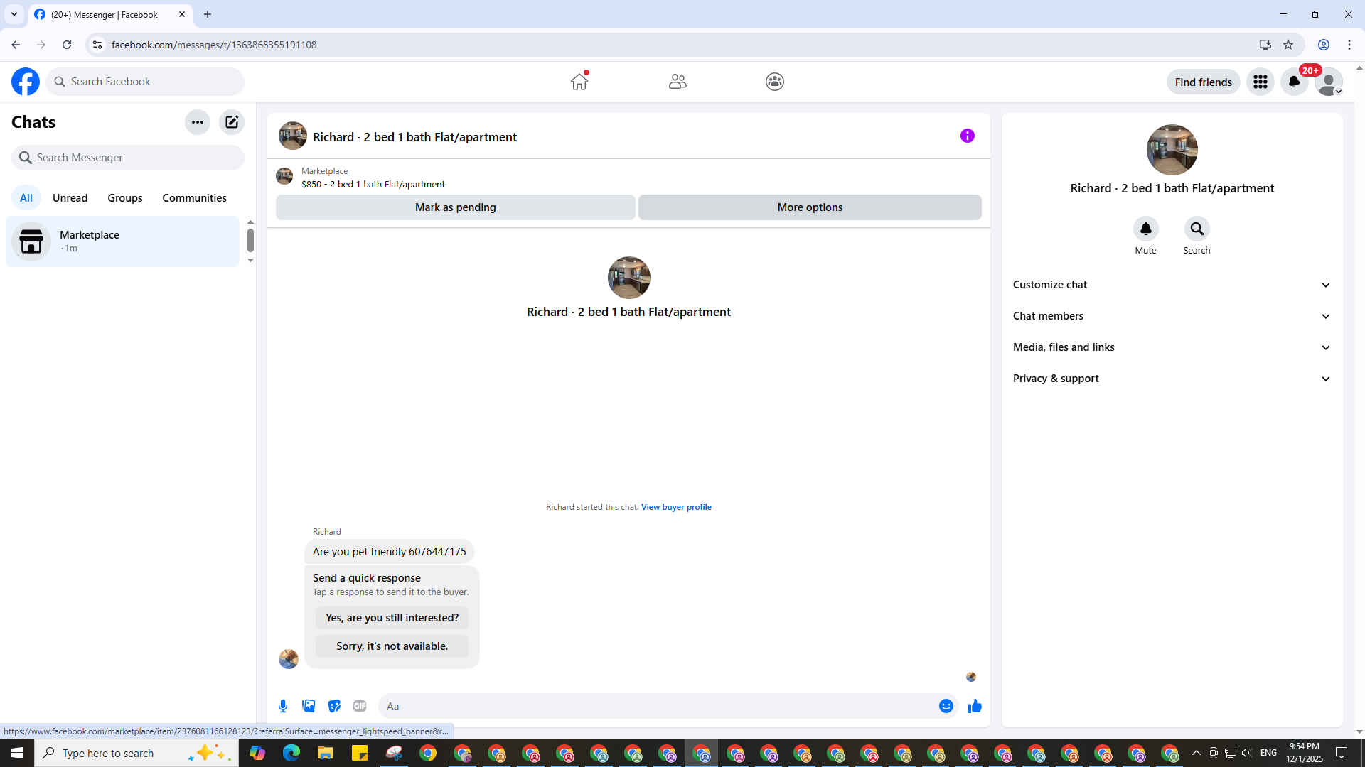Image resolution: width=1365 pixels, height=767 pixels.
Task: Choose a sticker
Action: tap(334, 706)
